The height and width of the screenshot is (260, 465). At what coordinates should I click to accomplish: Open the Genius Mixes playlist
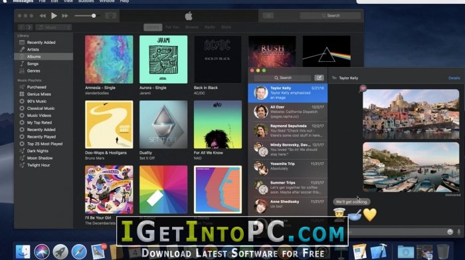click(x=39, y=94)
